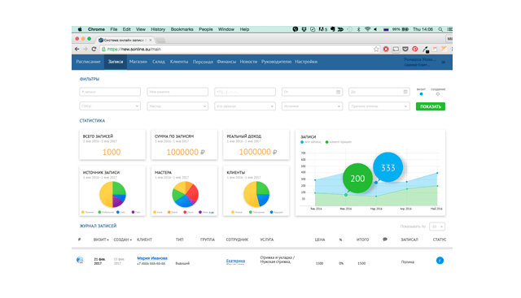Viewport: 521px width, 298px height.
Task: Sort journal by 'Визит' column
Action: pos(101,240)
